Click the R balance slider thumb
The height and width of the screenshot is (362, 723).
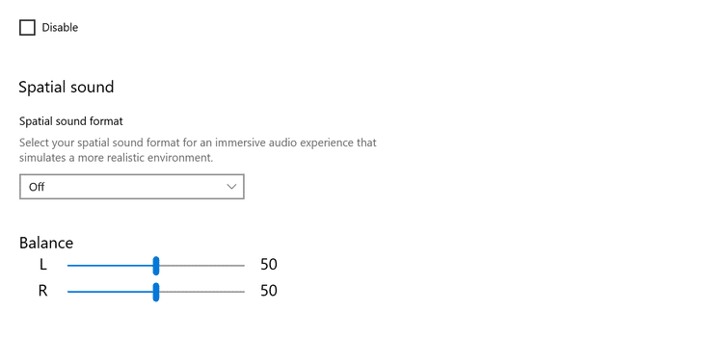click(x=156, y=292)
